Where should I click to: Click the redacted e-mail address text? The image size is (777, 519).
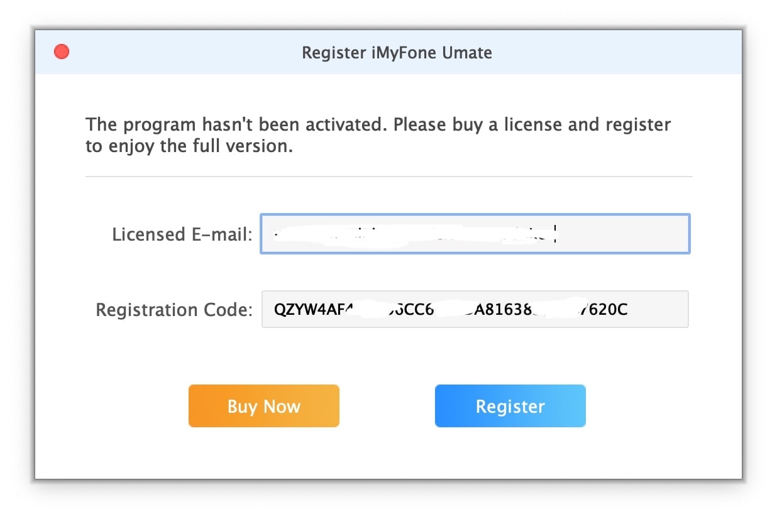point(415,235)
